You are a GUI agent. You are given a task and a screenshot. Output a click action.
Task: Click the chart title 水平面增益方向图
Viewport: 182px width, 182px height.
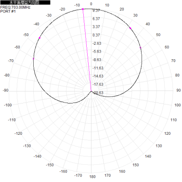click(x=25, y=2)
